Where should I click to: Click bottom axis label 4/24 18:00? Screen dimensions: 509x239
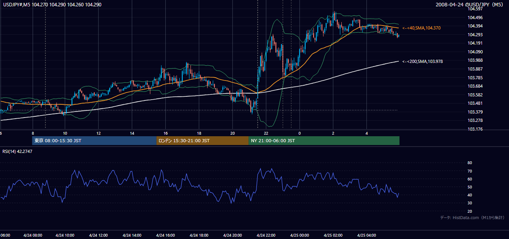199,235
